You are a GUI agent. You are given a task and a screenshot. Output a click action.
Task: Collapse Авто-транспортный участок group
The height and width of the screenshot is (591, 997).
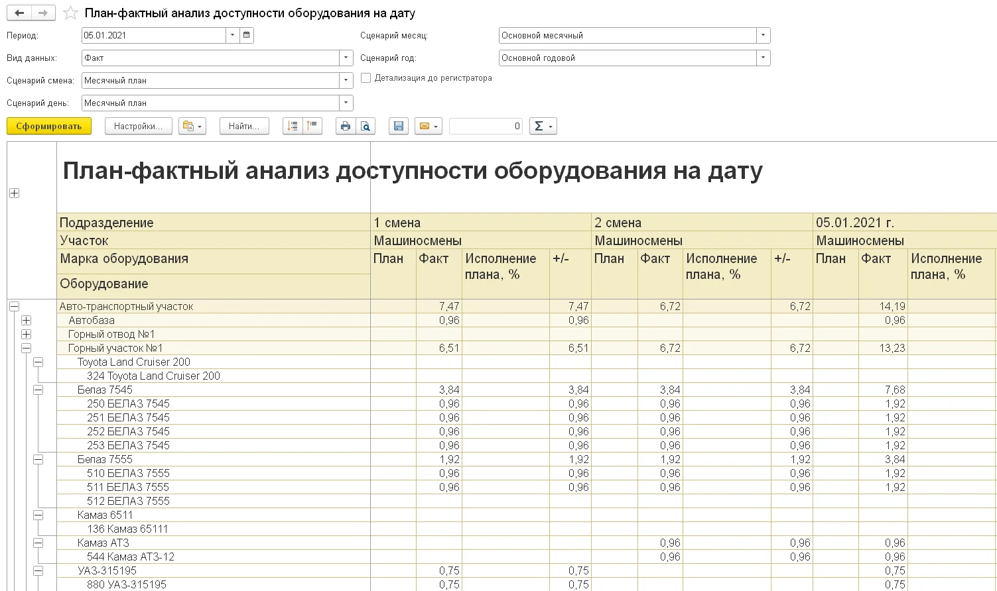click(x=14, y=307)
